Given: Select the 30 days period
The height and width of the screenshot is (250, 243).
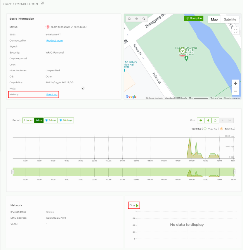Looking at the screenshot, I should click(66, 120).
